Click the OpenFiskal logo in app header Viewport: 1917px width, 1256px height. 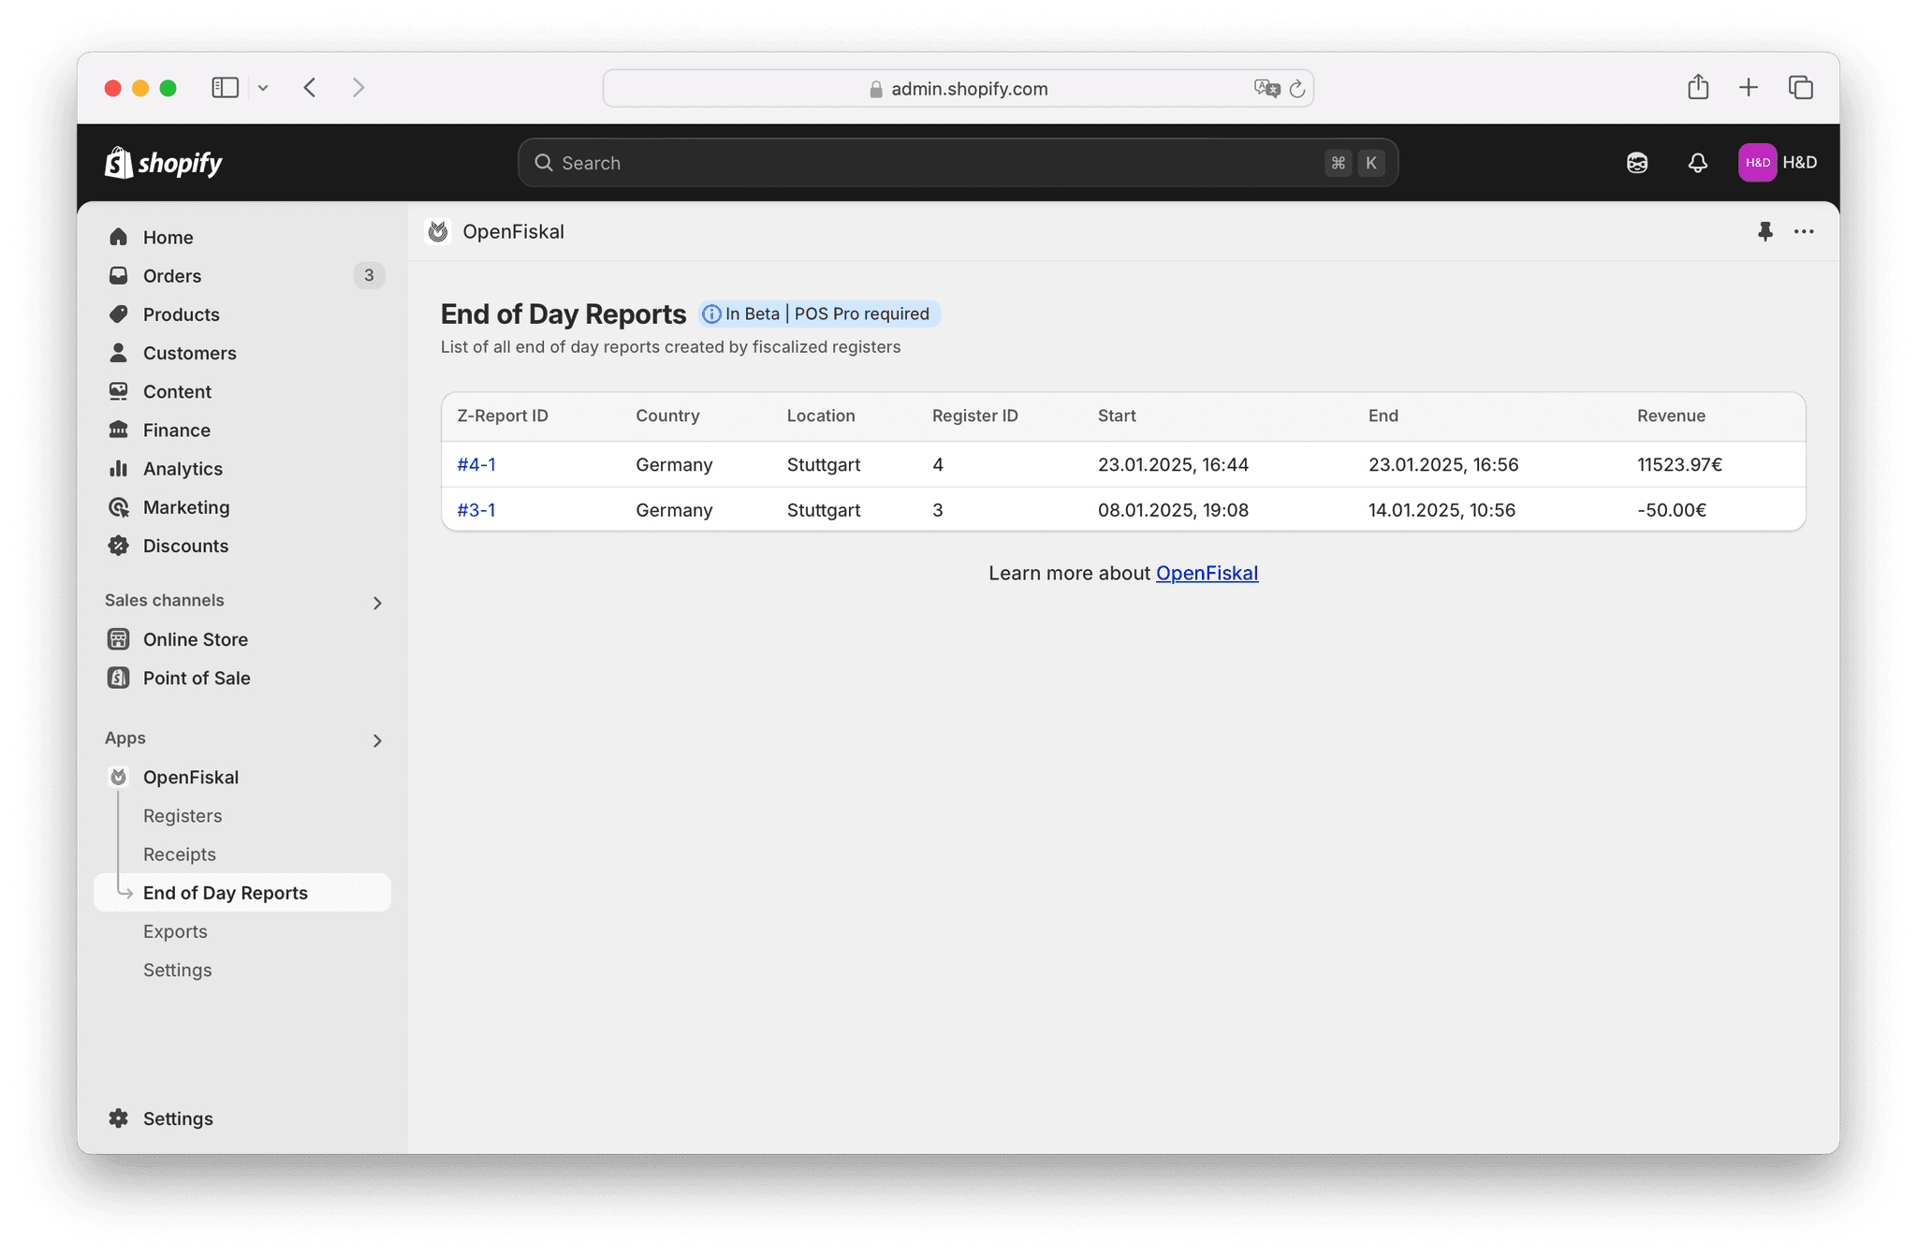(x=438, y=231)
